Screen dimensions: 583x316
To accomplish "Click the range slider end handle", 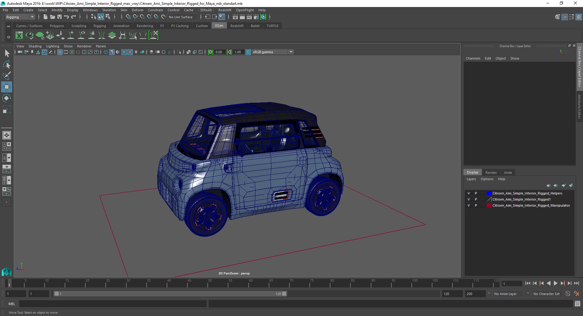I will click(284, 294).
